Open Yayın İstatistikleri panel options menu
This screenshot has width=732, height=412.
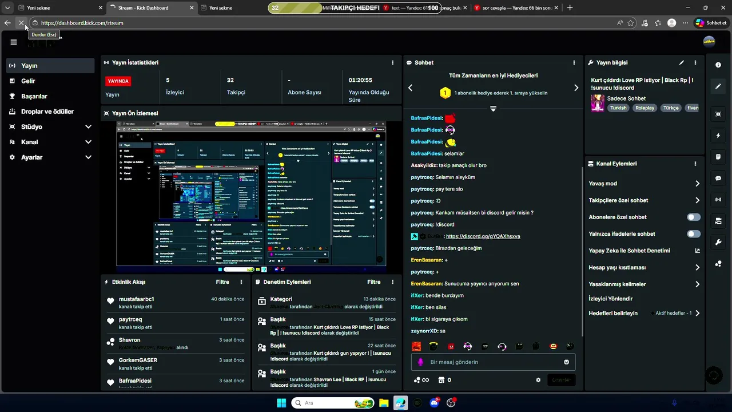click(x=392, y=62)
